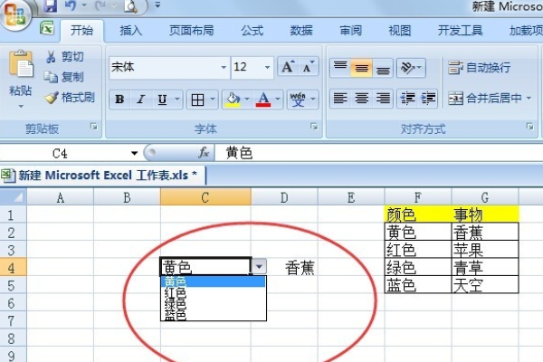Viewport: 543px width, 362px height.
Task: Expand font color palette arrow
Action: (x=278, y=100)
